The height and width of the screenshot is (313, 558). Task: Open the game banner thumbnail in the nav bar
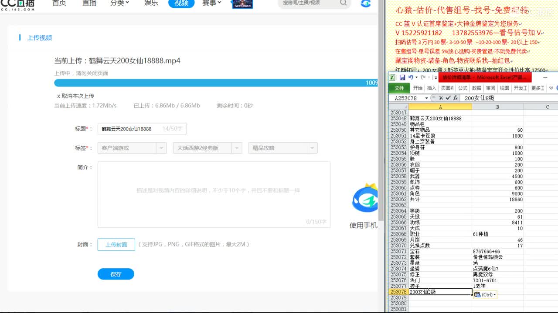tap(242, 4)
